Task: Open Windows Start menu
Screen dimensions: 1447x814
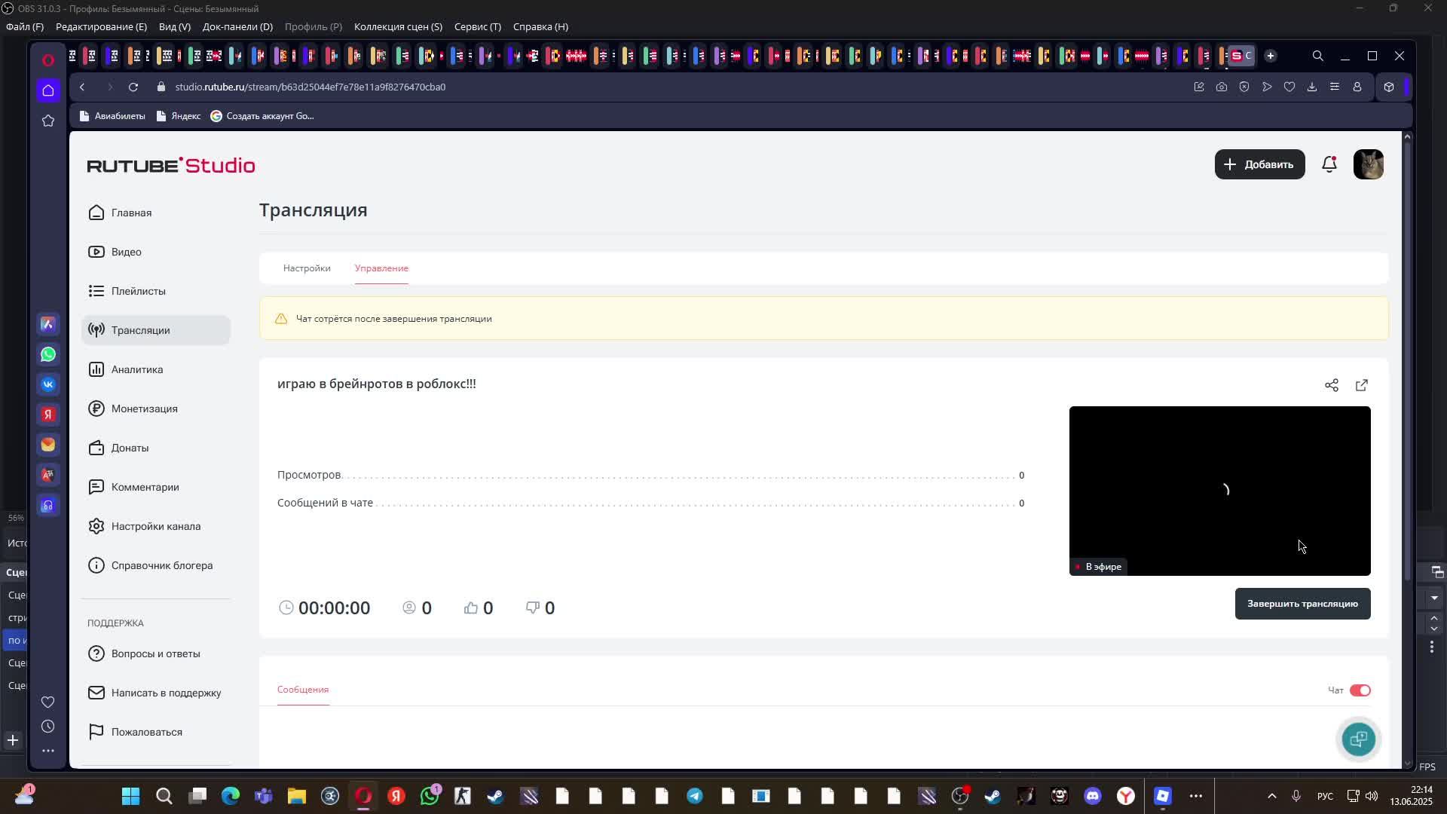Action: tap(130, 797)
